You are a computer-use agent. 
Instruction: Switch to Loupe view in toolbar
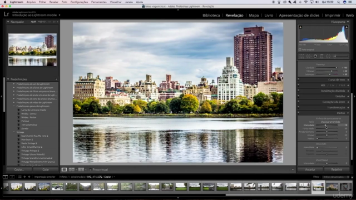coord(65,169)
